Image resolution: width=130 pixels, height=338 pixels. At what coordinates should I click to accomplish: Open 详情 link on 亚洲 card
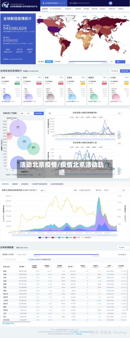click(x=18, y=78)
